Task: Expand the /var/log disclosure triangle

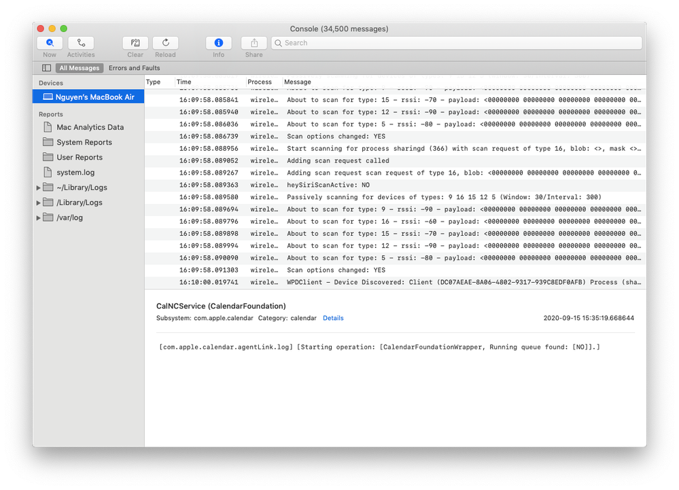Action: point(38,217)
